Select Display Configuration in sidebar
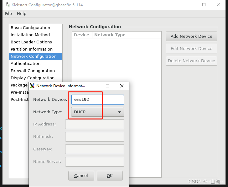This screenshot has width=228, height=187. 36,78
